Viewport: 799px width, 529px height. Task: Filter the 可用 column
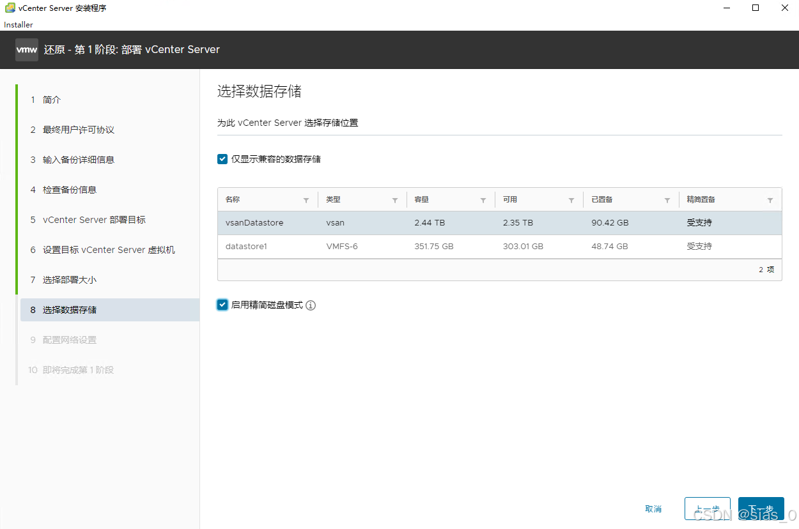click(571, 200)
